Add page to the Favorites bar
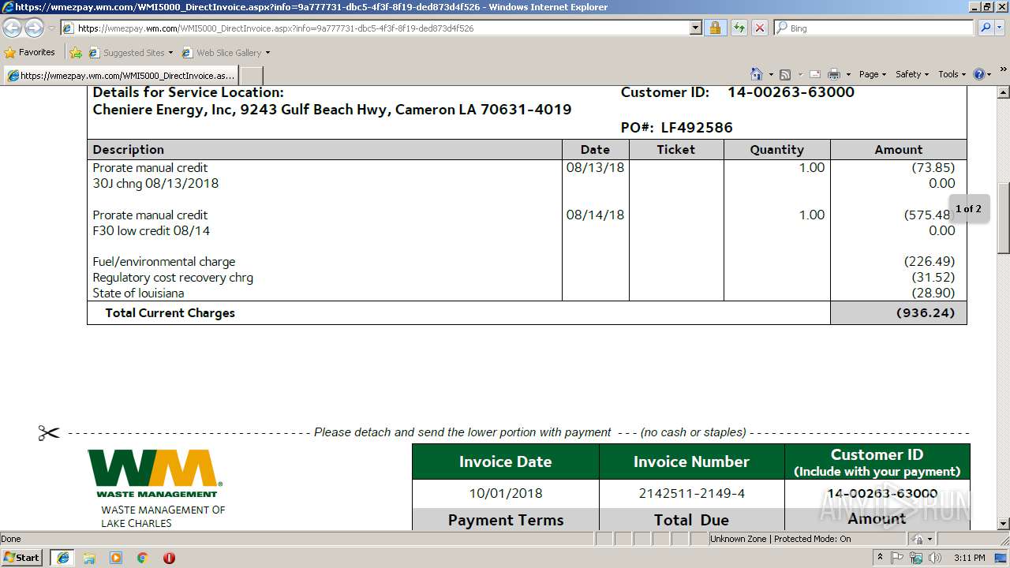 tap(76, 53)
